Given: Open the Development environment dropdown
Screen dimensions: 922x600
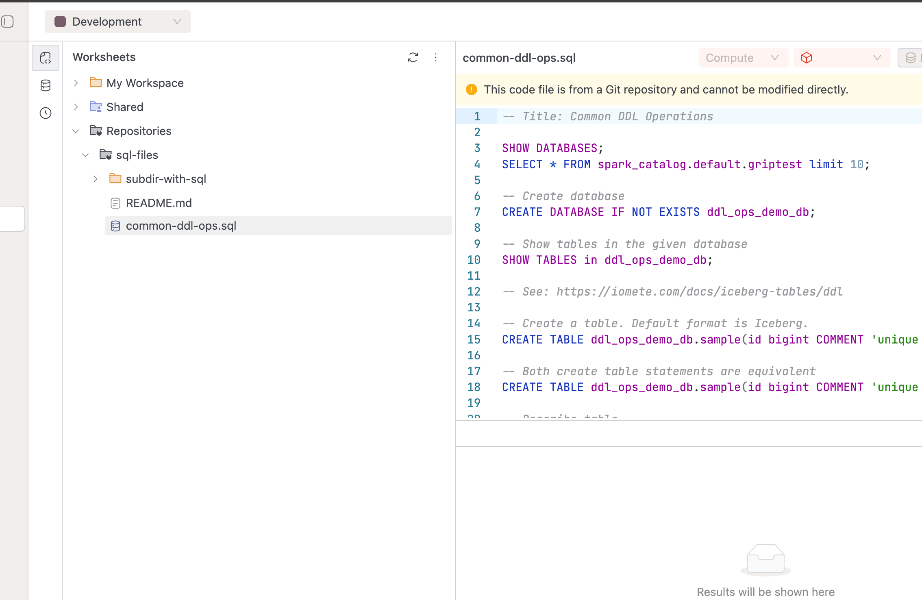Looking at the screenshot, I should [118, 22].
